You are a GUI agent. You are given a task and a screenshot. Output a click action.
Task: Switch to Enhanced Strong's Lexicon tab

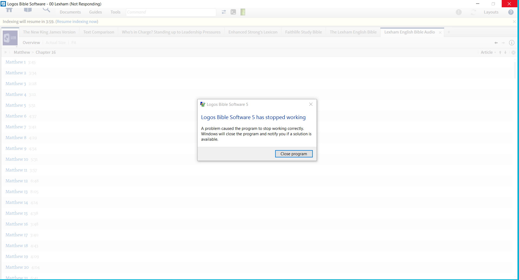pyautogui.click(x=253, y=32)
